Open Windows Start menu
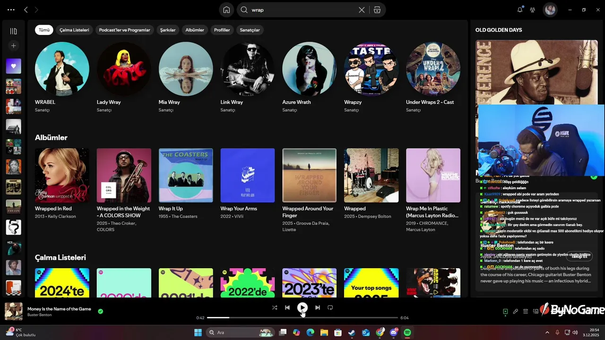The image size is (605, 340). click(x=198, y=332)
